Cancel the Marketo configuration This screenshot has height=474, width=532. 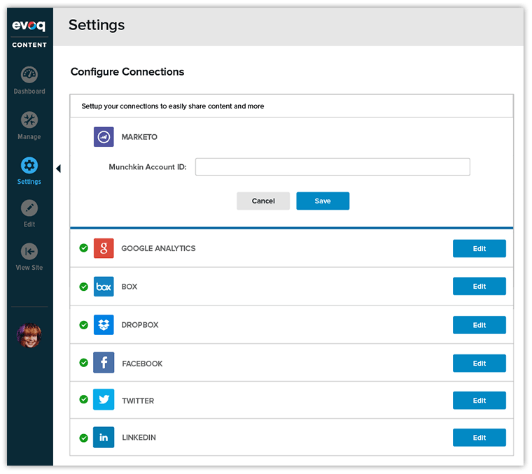point(263,201)
